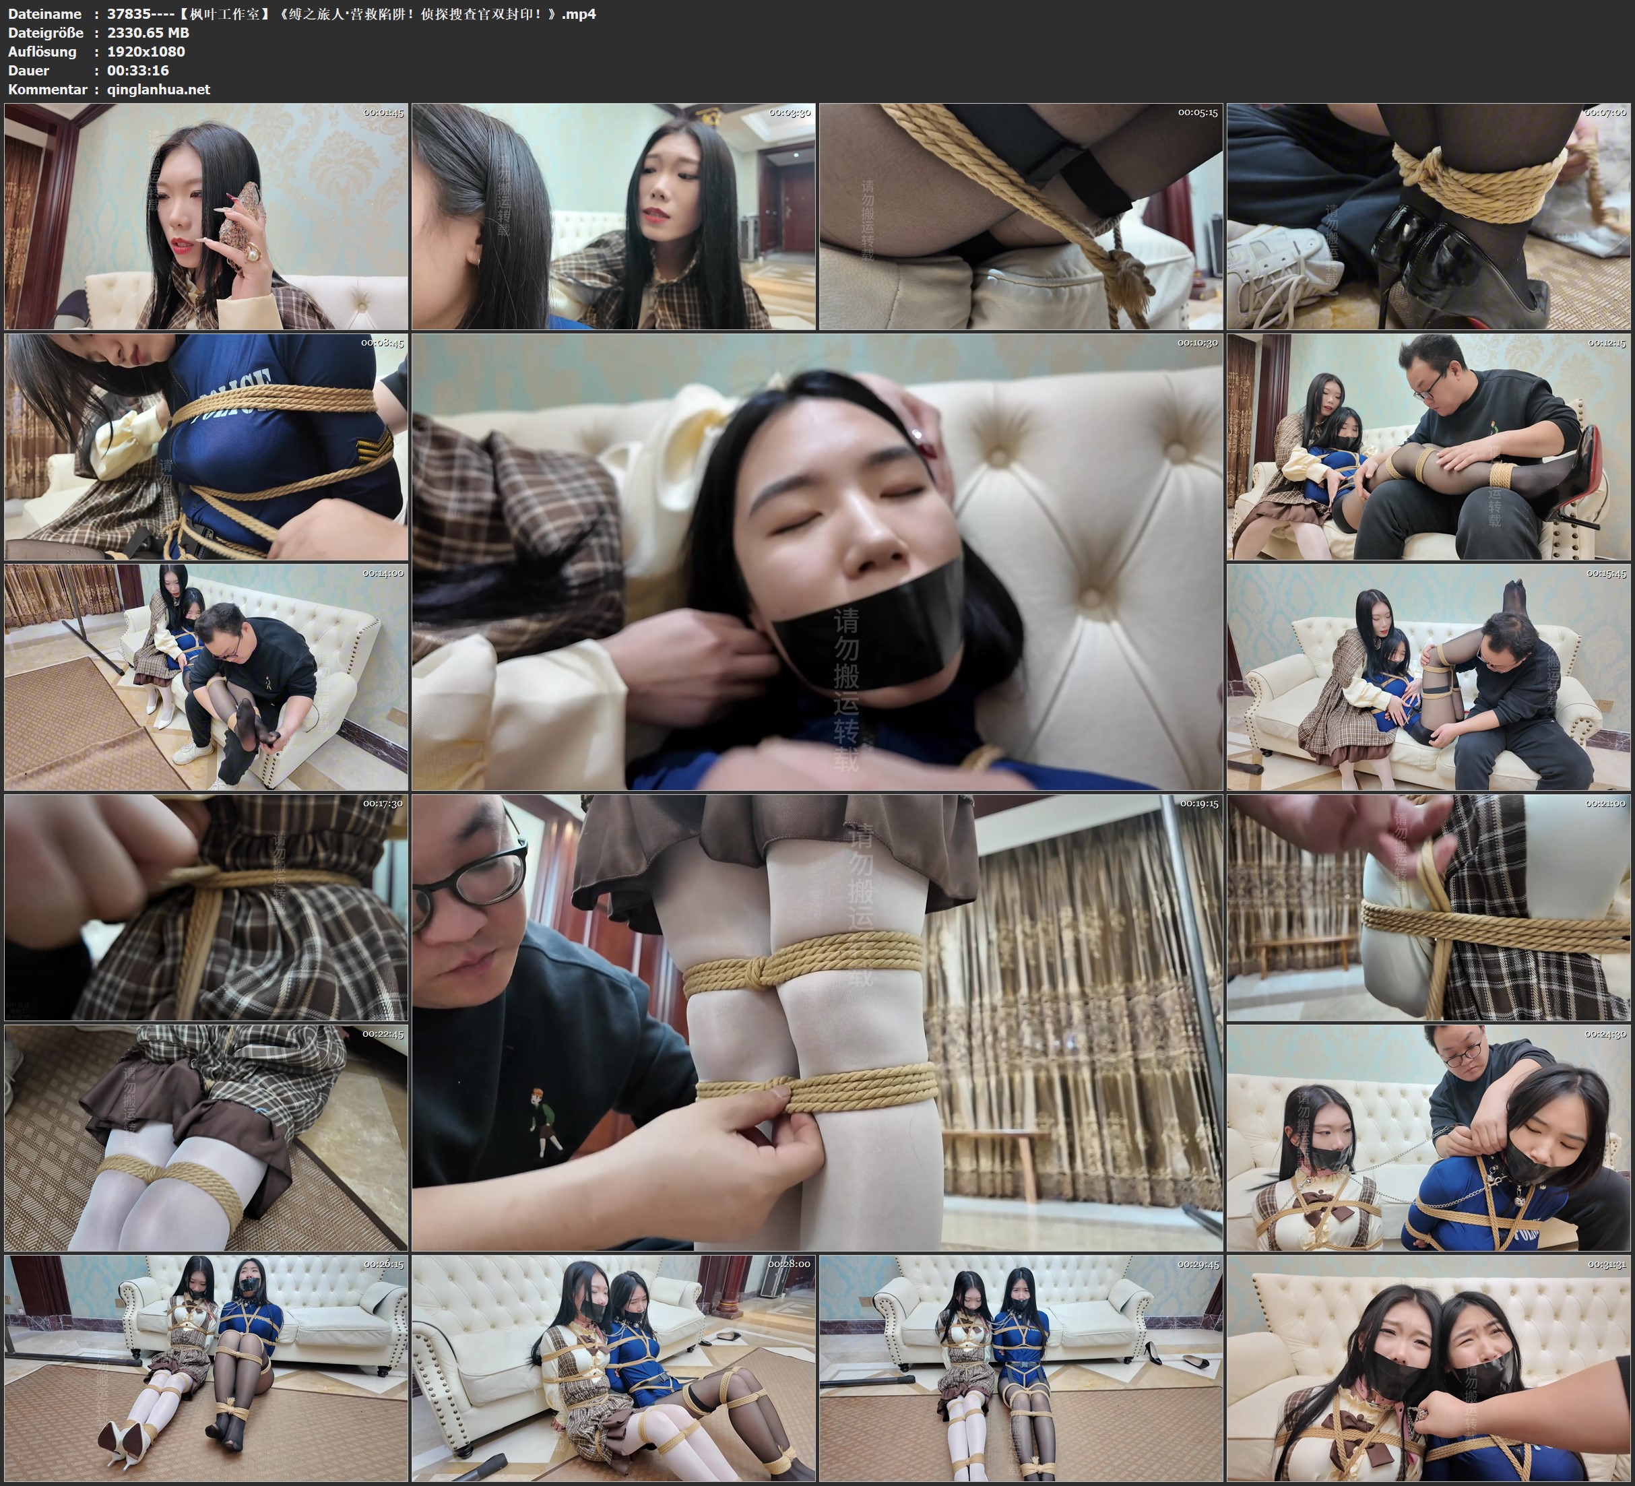Image resolution: width=1635 pixels, height=1486 pixels.
Task: Click the Dauer 00:33:16 value
Action: point(138,71)
